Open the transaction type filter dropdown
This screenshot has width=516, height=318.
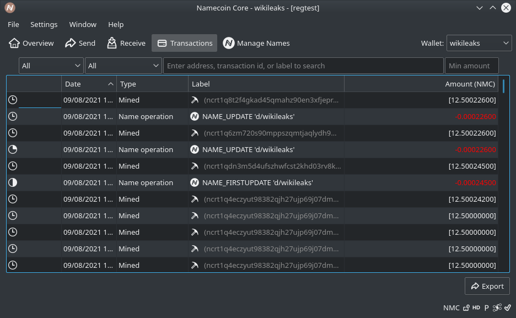pos(123,65)
